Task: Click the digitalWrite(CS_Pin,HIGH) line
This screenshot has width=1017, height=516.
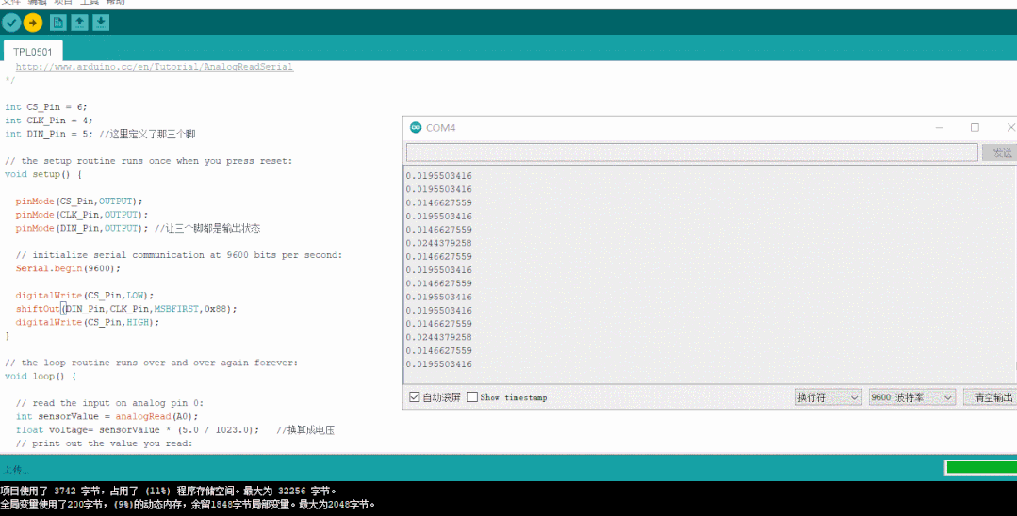Action: click(87, 322)
